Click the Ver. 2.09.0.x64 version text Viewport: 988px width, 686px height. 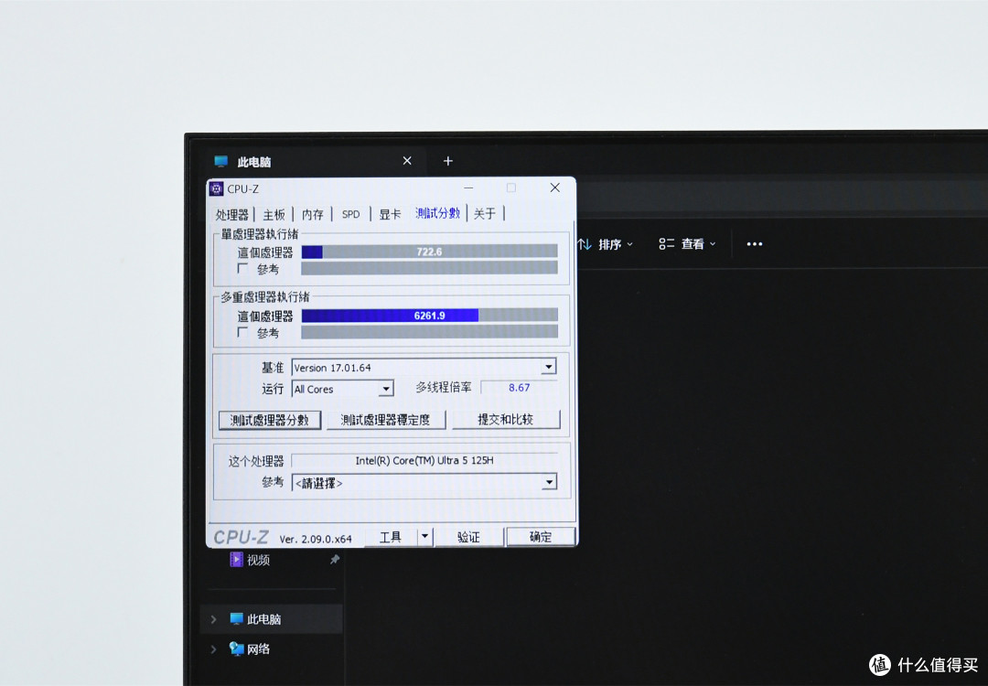(316, 540)
